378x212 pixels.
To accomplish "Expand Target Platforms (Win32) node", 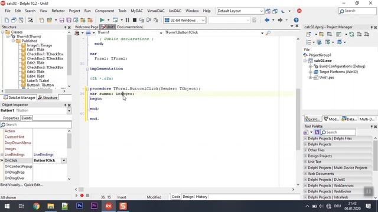I will tap(311, 72).
